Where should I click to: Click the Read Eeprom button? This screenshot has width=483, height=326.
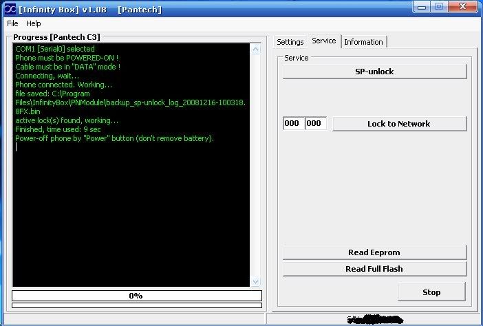point(374,252)
